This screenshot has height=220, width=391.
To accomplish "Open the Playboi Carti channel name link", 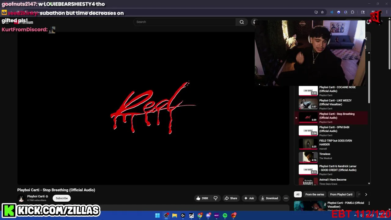I will (x=36, y=196).
